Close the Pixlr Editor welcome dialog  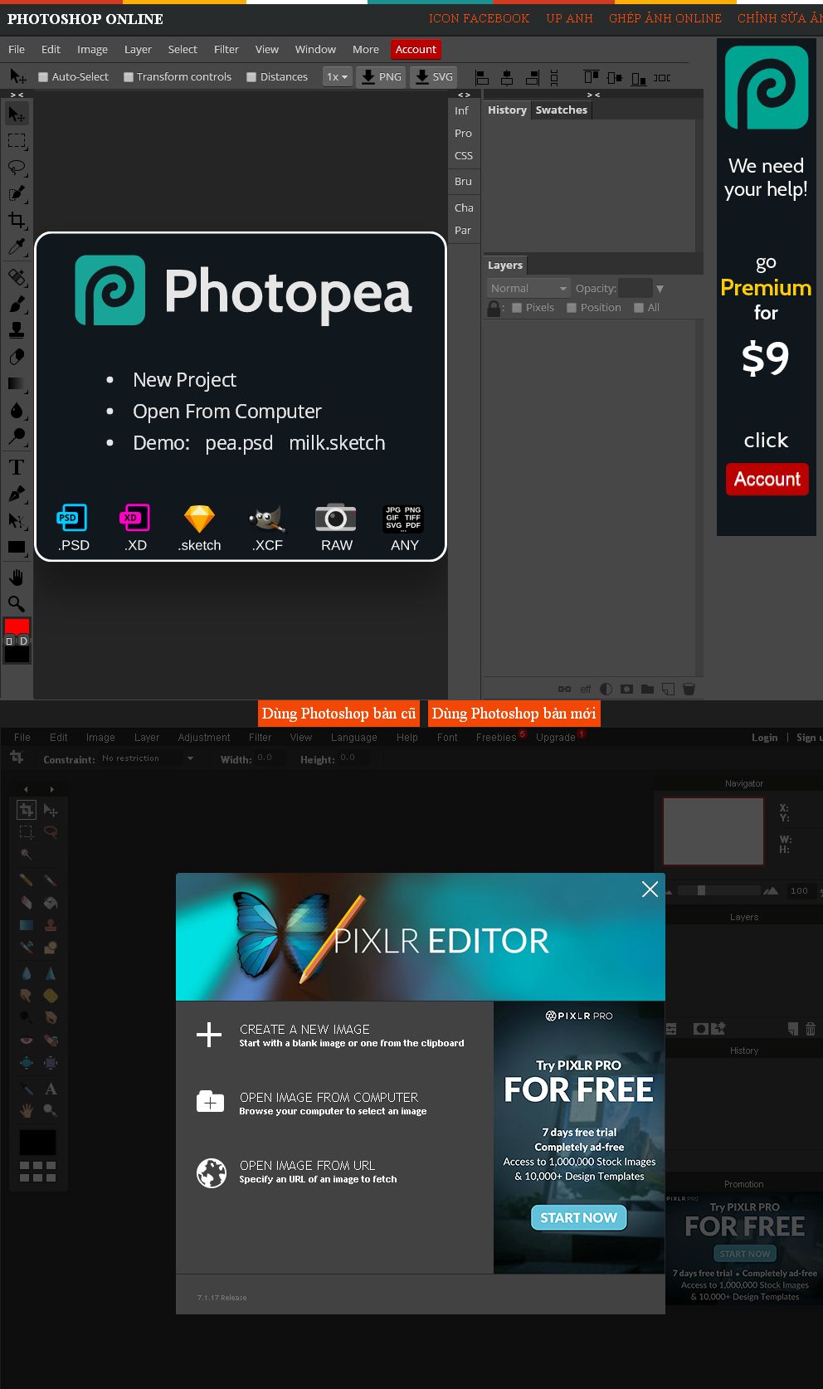pyautogui.click(x=650, y=889)
